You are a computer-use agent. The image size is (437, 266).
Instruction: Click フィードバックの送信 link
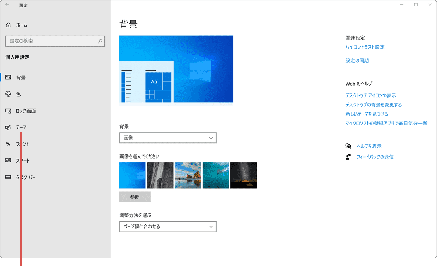(x=375, y=157)
